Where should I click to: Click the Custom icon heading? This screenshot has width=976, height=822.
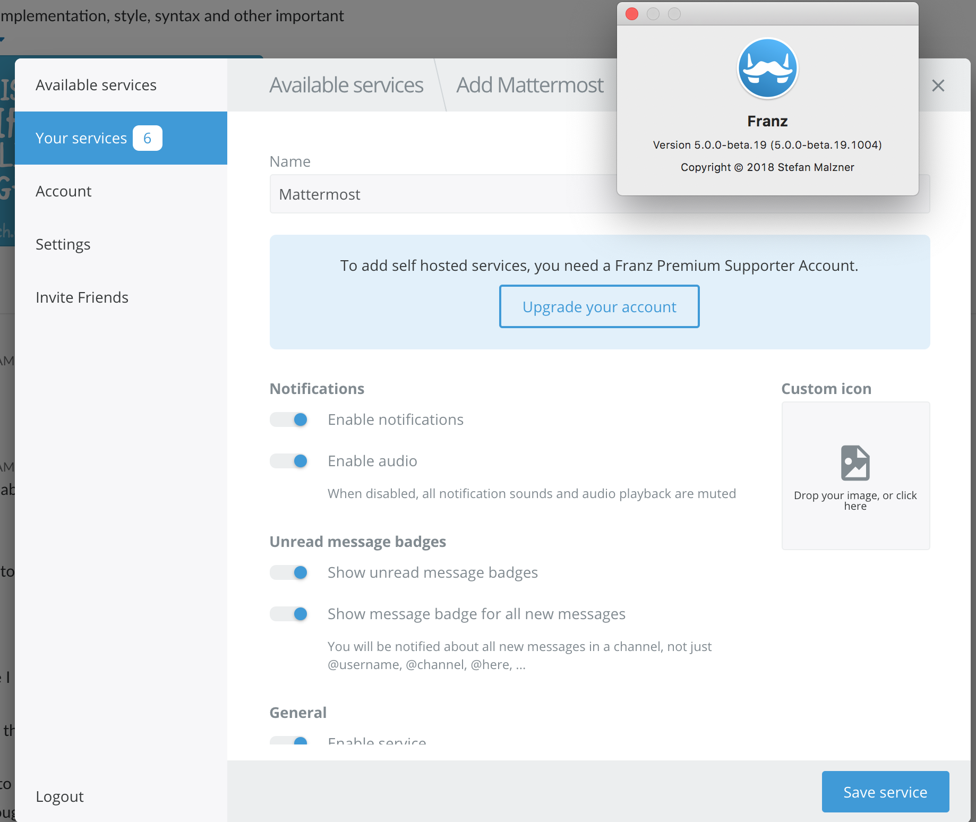pos(826,389)
